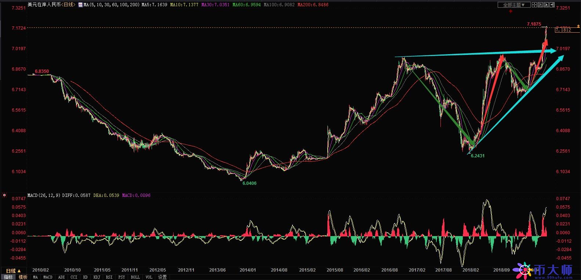
Task: Click the 7.1875 high price label
Action: click(534, 24)
